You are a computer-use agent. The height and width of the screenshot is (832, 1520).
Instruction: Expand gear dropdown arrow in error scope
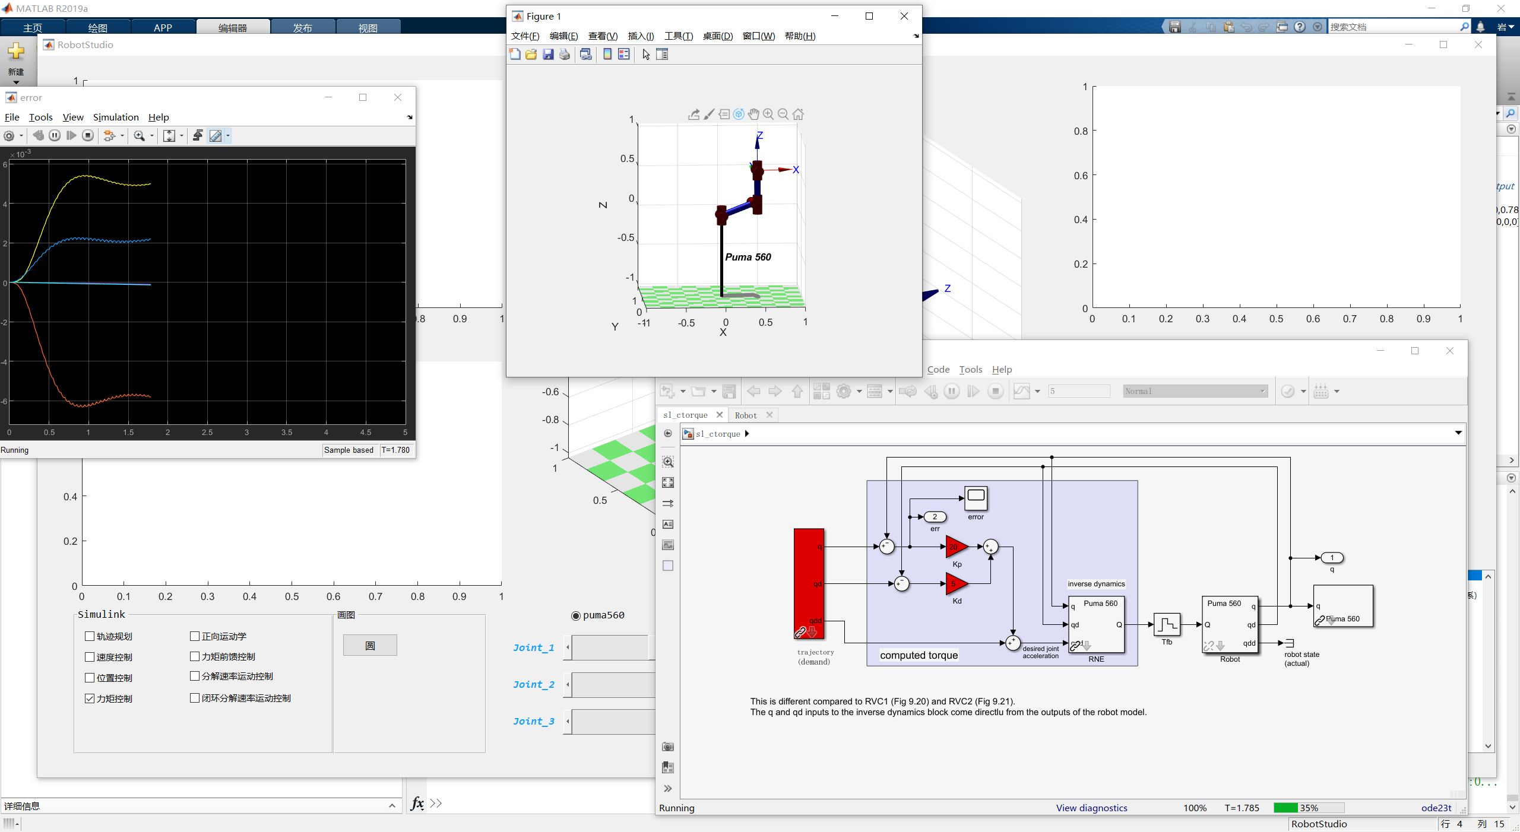pyautogui.click(x=21, y=135)
